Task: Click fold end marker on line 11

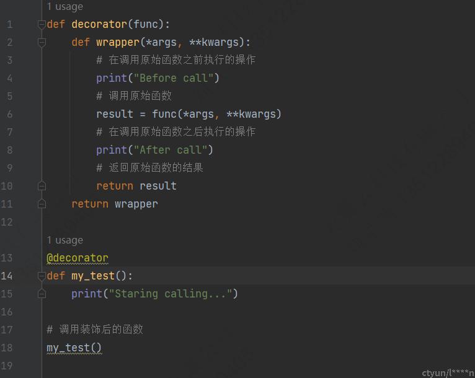Action: coord(42,204)
